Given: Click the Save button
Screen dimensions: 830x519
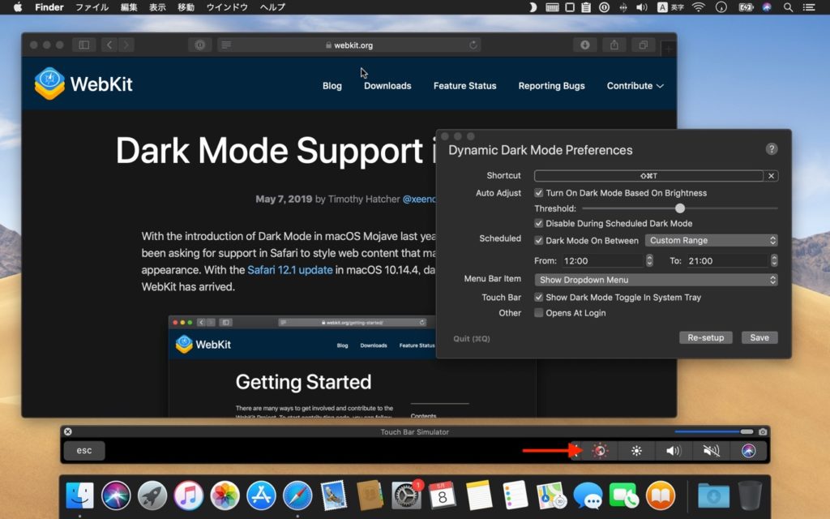Looking at the screenshot, I should click(759, 337).
